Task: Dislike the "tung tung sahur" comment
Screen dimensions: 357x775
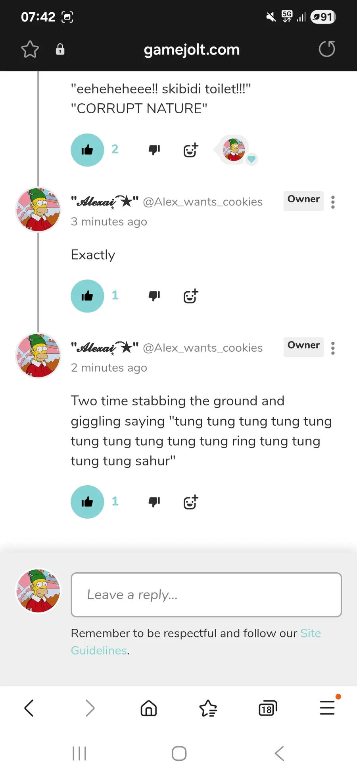Action: (154, 502)
